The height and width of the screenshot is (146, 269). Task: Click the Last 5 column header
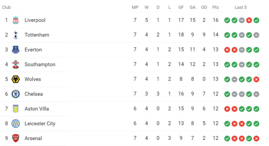tap(241, 7)
